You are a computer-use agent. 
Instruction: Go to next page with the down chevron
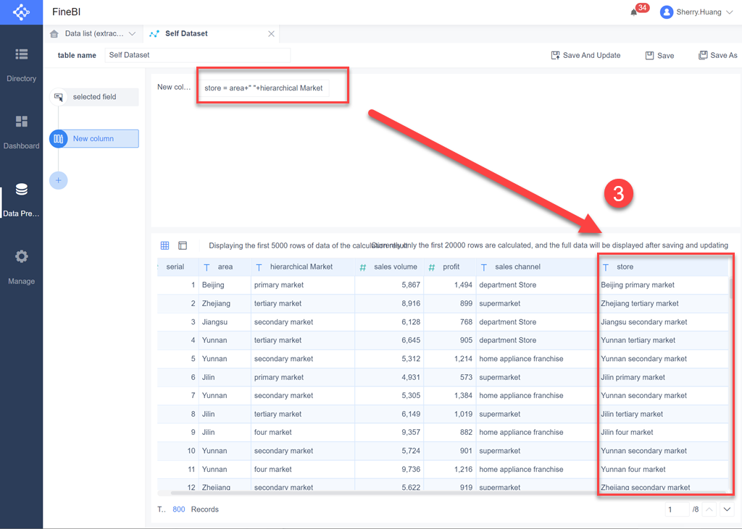tap(727, 509)
